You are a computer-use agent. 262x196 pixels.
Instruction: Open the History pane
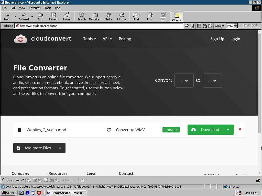(122, 17)
